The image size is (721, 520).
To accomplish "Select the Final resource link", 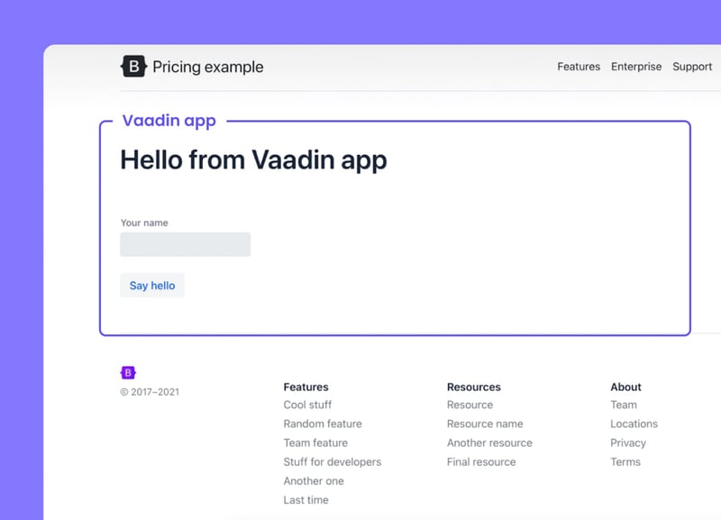I will [x=481, y=461].
